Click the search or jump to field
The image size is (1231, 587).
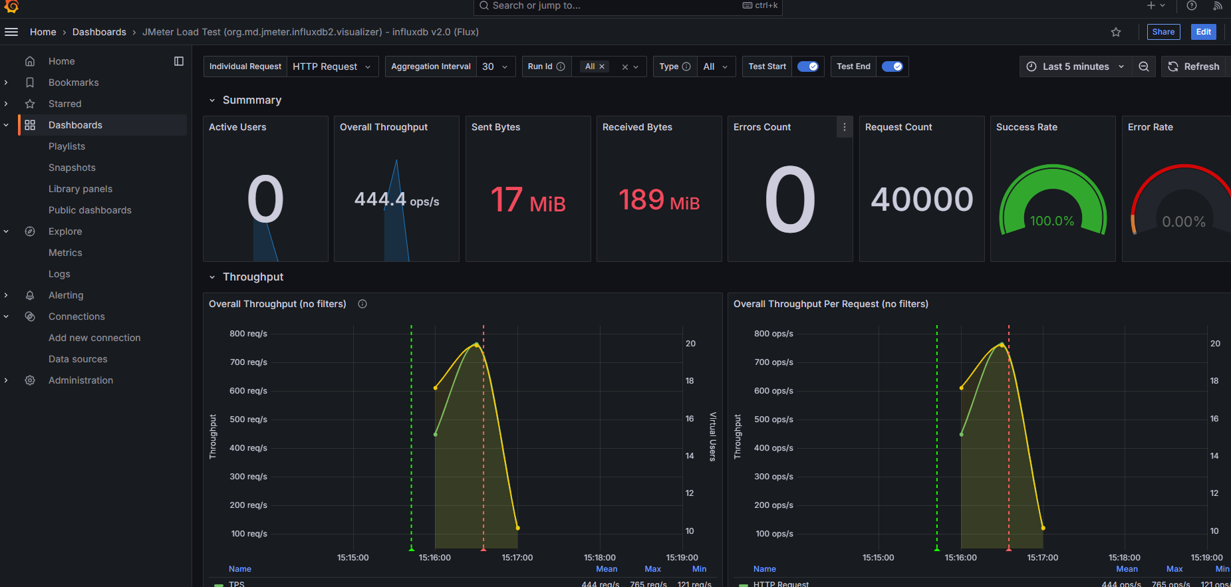[x=628, y=6]
